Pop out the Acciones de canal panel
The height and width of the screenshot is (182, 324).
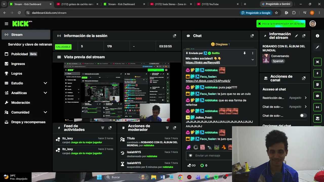point(304,78)
